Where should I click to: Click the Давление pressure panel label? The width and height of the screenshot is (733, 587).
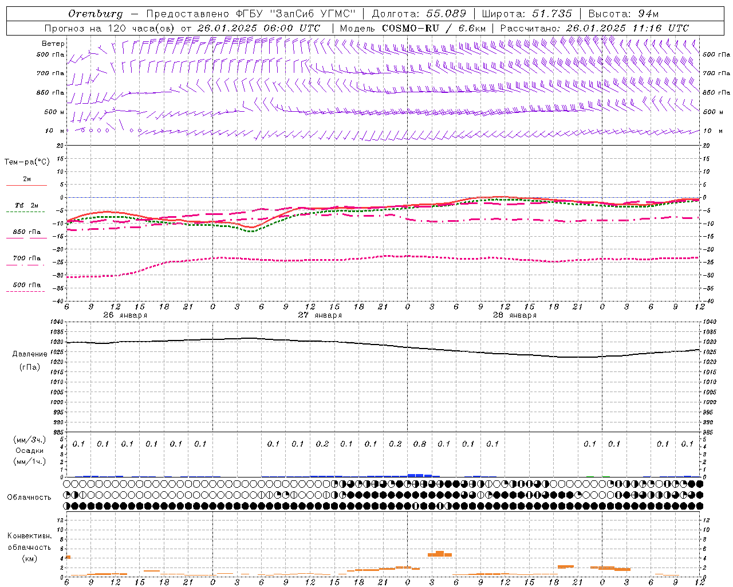tap(30, 354)
